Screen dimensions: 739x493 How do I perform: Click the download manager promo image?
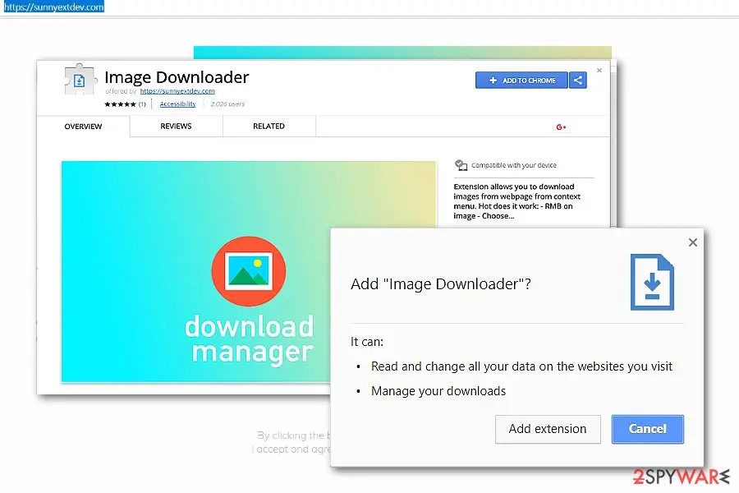point(248,271)
